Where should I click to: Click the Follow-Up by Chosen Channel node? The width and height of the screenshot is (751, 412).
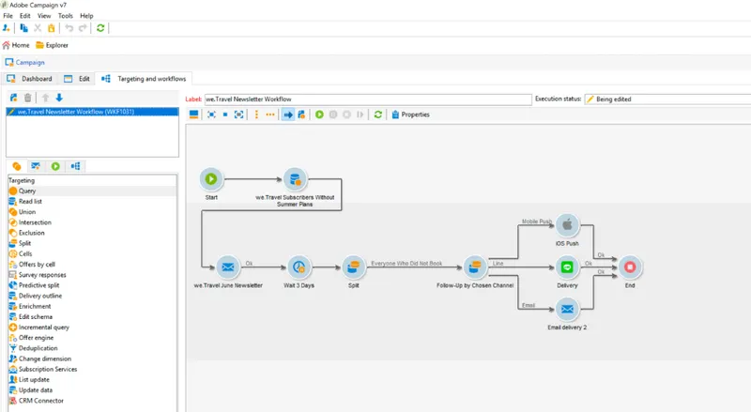pos(475,267)
